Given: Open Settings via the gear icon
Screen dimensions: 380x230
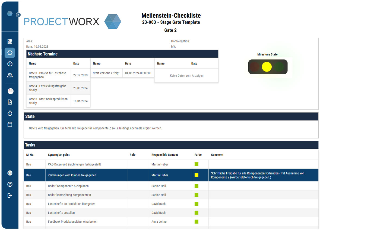Looking at the screenshot, I should coord(10,173).
